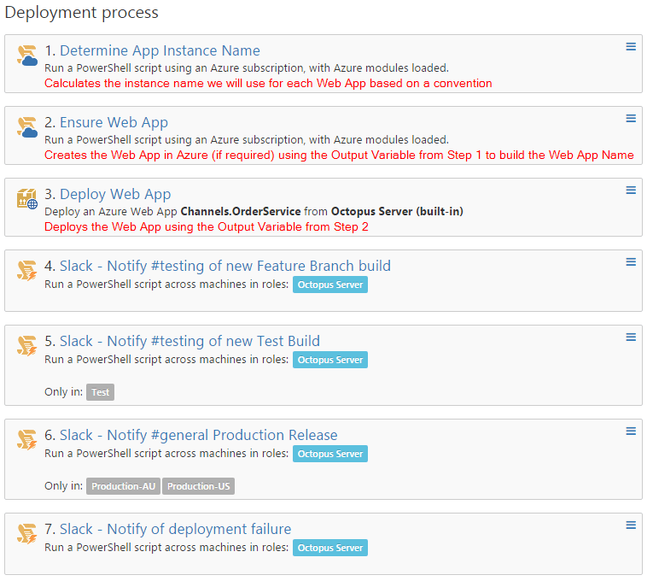Click the Octopus Server role tag in step 5
This screenshot has height=581, width=653.
(330, 360)
